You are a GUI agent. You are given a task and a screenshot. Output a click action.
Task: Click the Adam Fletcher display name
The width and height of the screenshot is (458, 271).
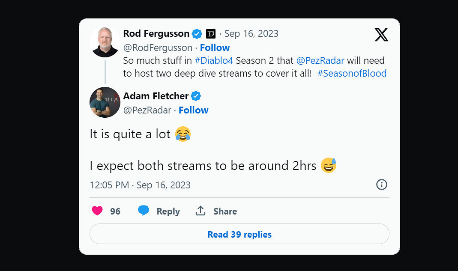(x=156, y=96)
